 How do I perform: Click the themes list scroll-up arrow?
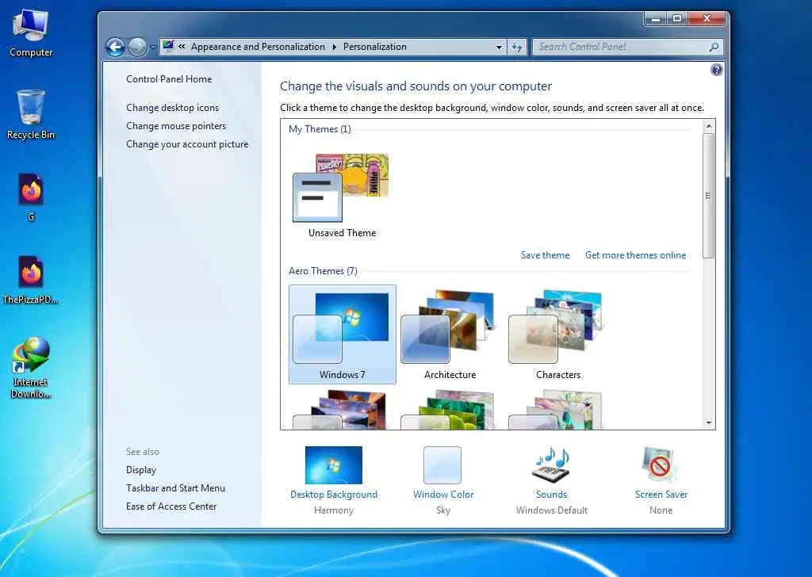pyautogui.click(x=709, y=126)
